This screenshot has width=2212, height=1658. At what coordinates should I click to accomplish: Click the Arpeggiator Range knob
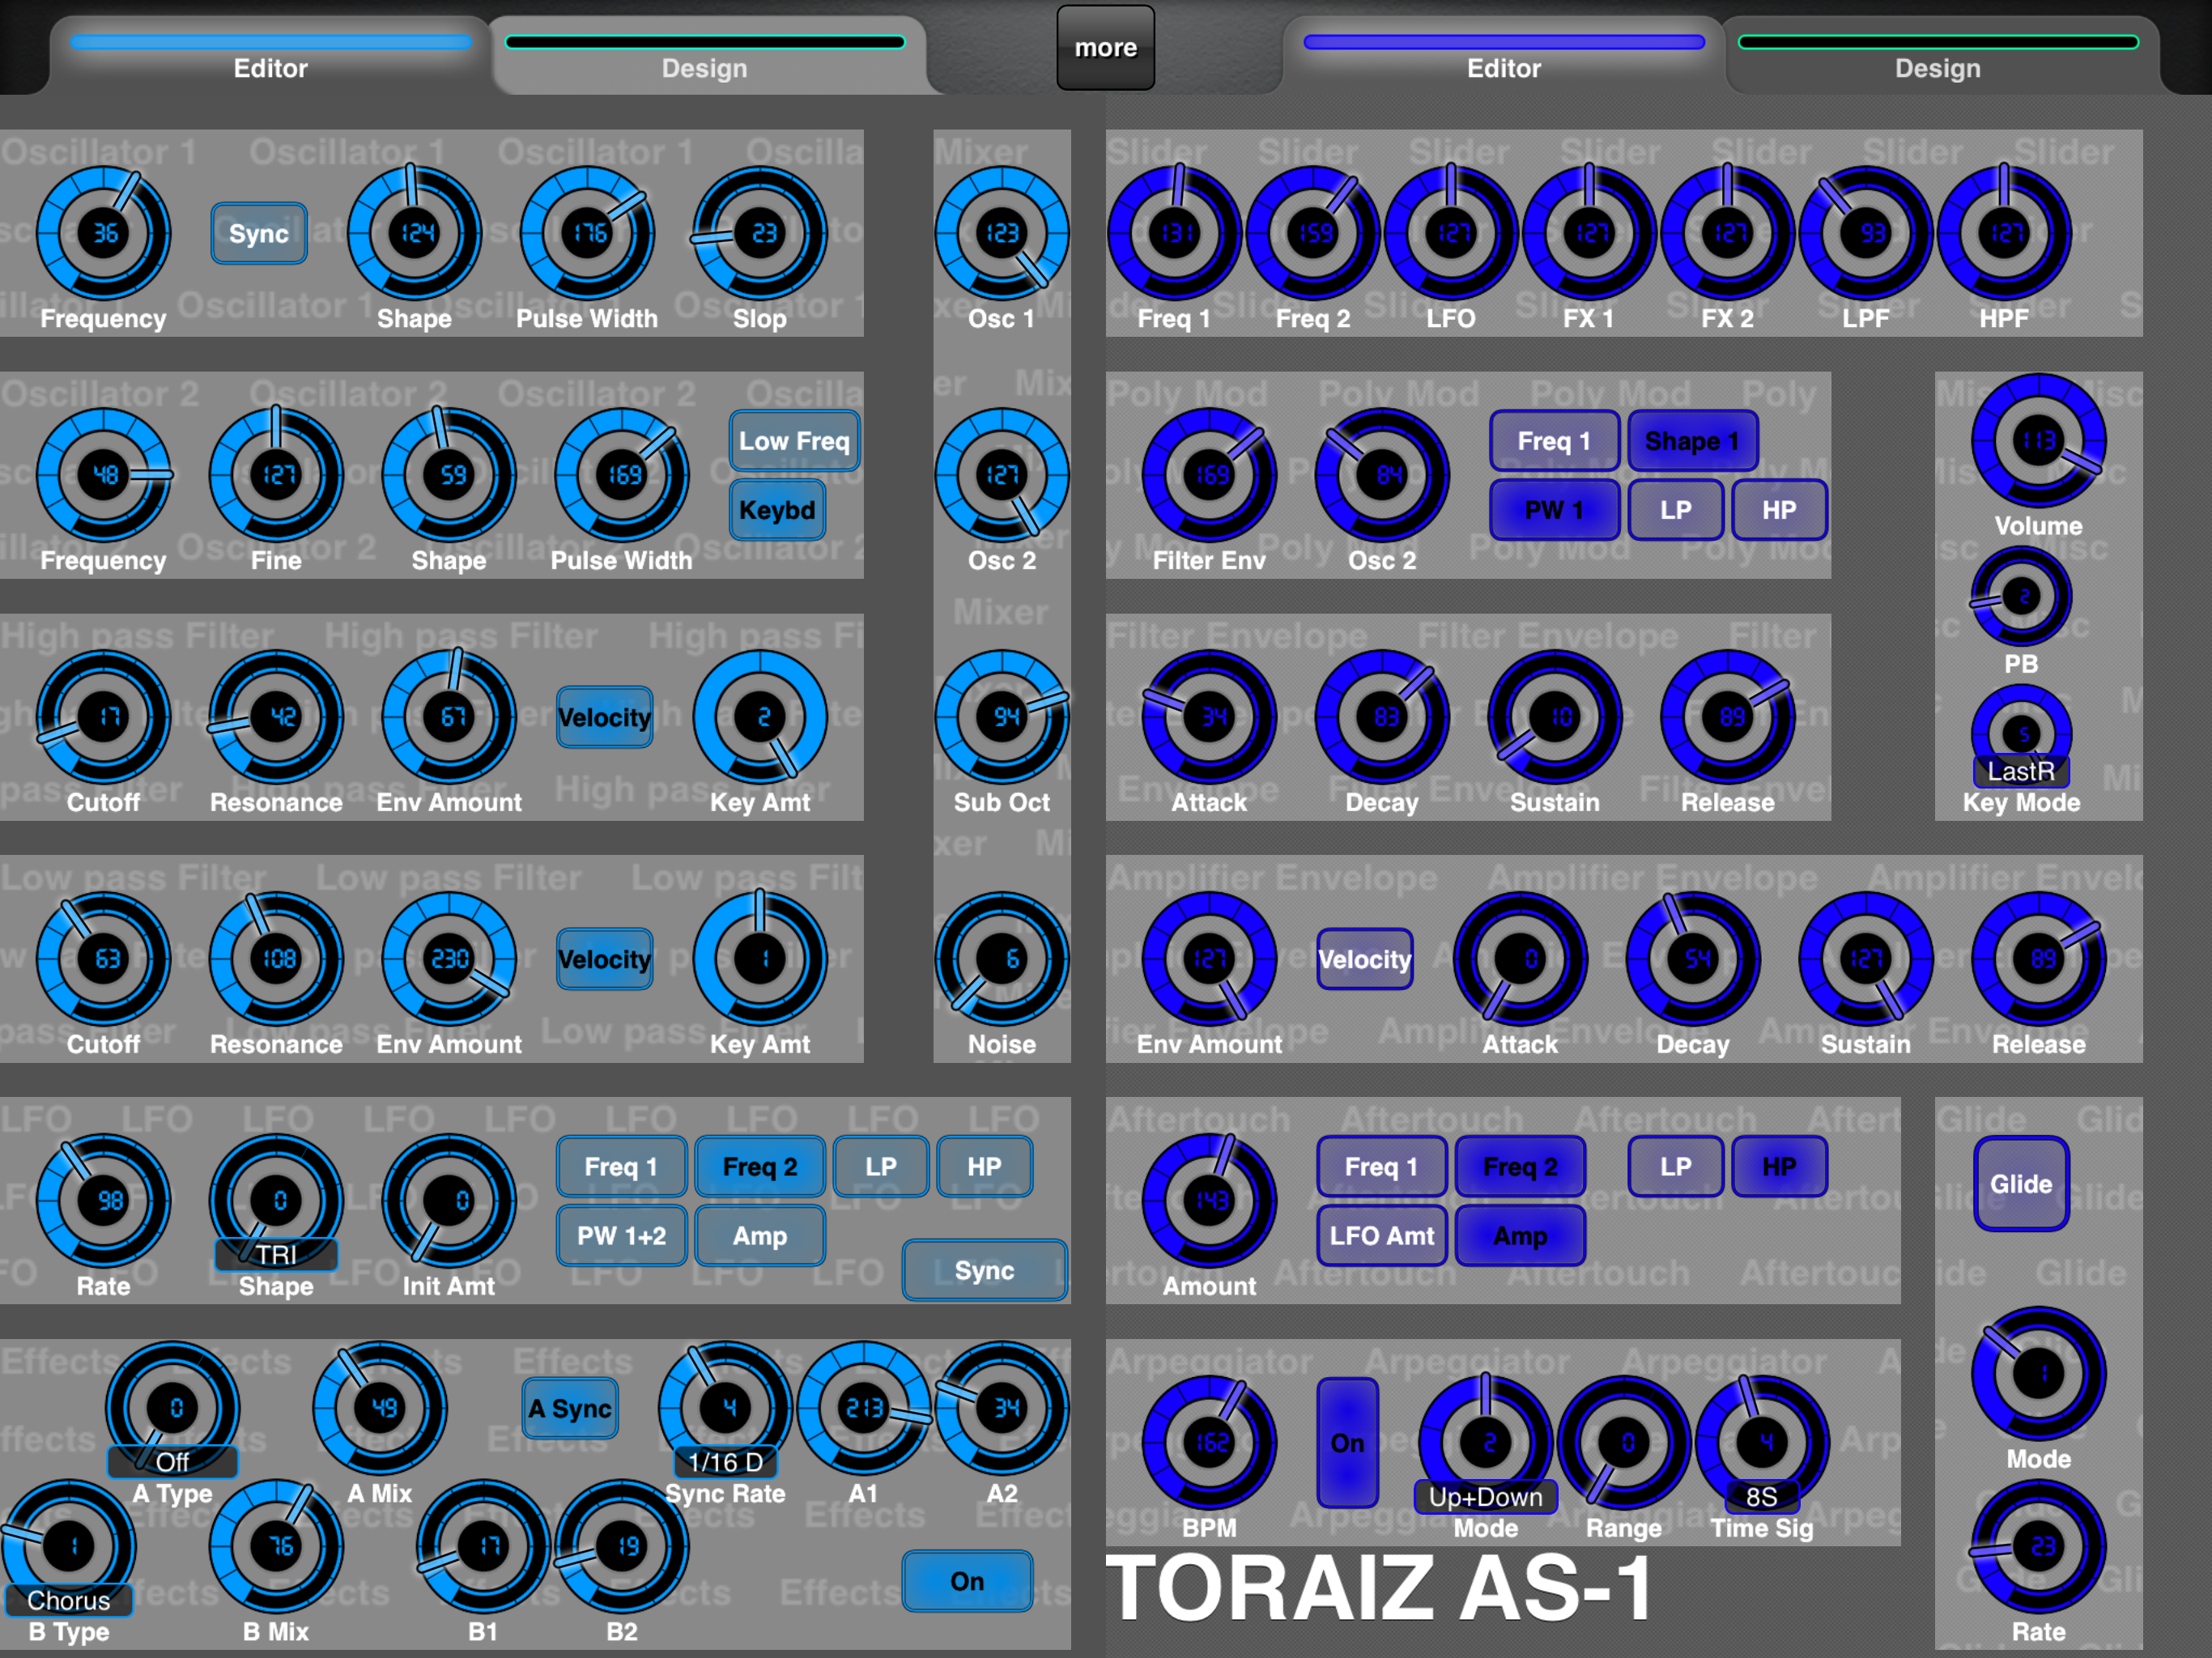[x=1624, y=1442]
